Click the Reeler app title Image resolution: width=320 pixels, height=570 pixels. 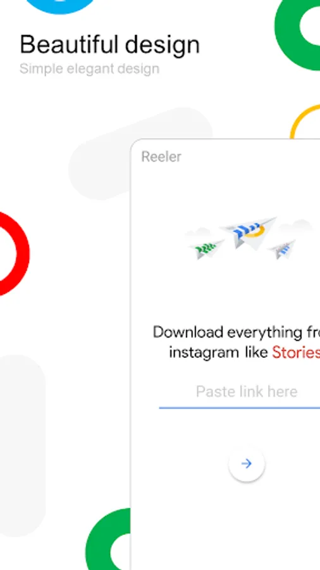(161, 156)
